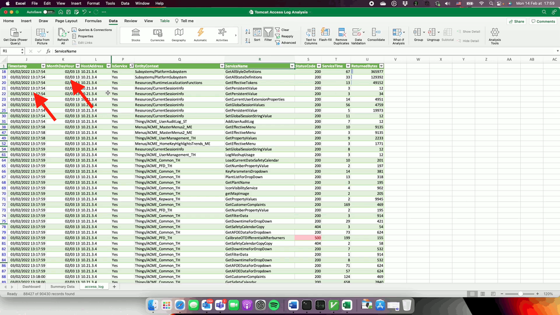The height and width of the screenshot is (315, 560).
Task: Open the StatusCode filter dropdown
Action: (319, 66)
